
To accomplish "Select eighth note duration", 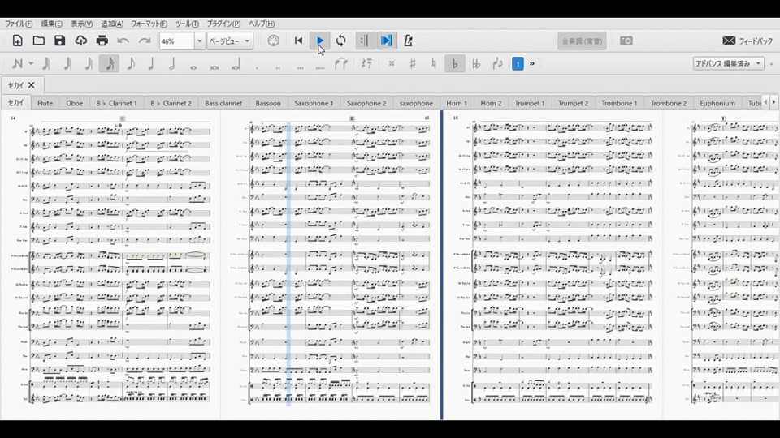I will (x=130, y=63).
